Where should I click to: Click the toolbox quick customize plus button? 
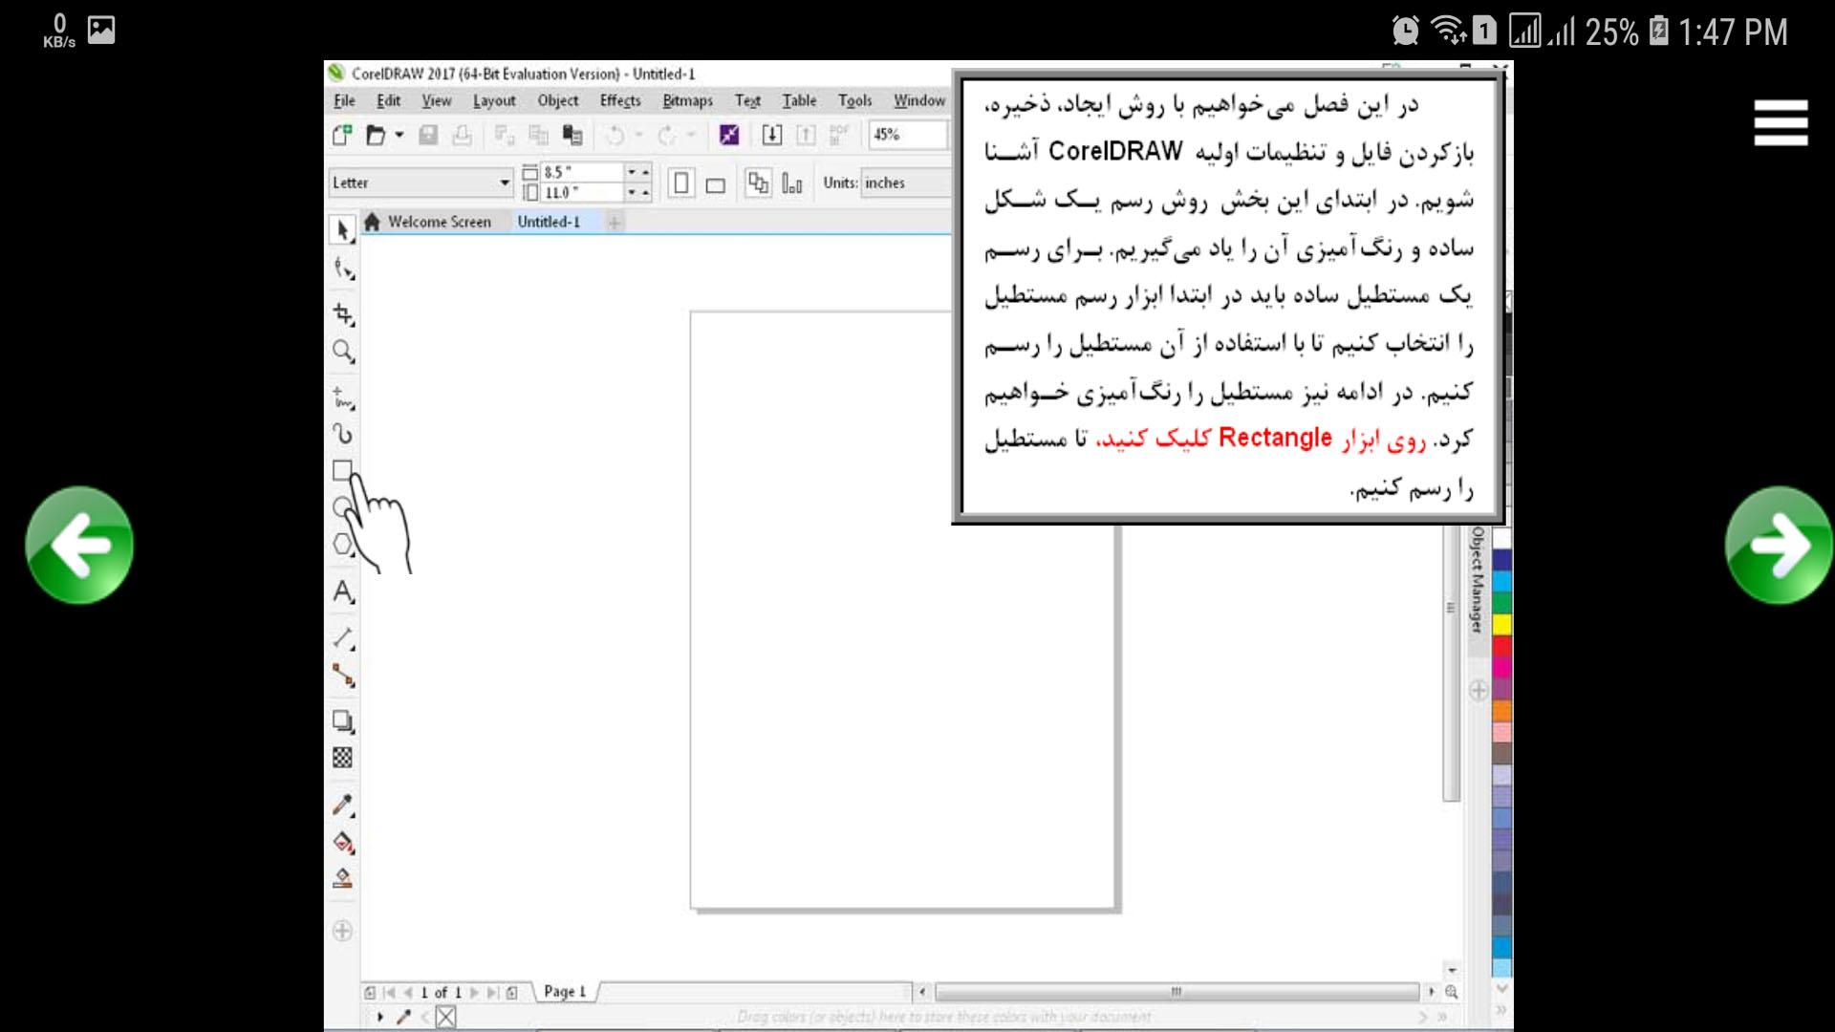pos(342,931)
